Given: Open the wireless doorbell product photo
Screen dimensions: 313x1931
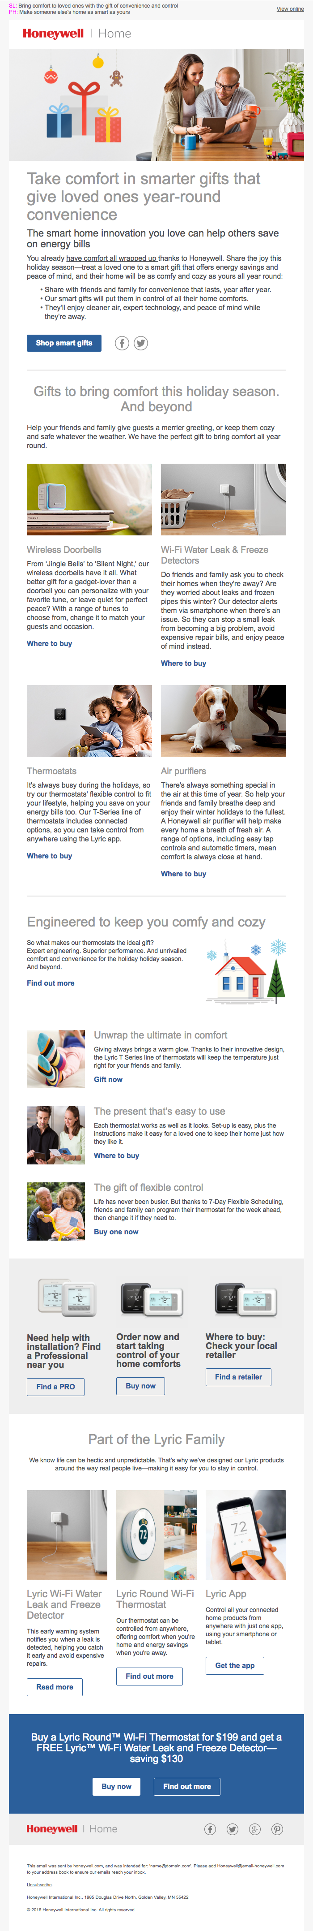Looking at the screenshot, I should tap(89, 499).
